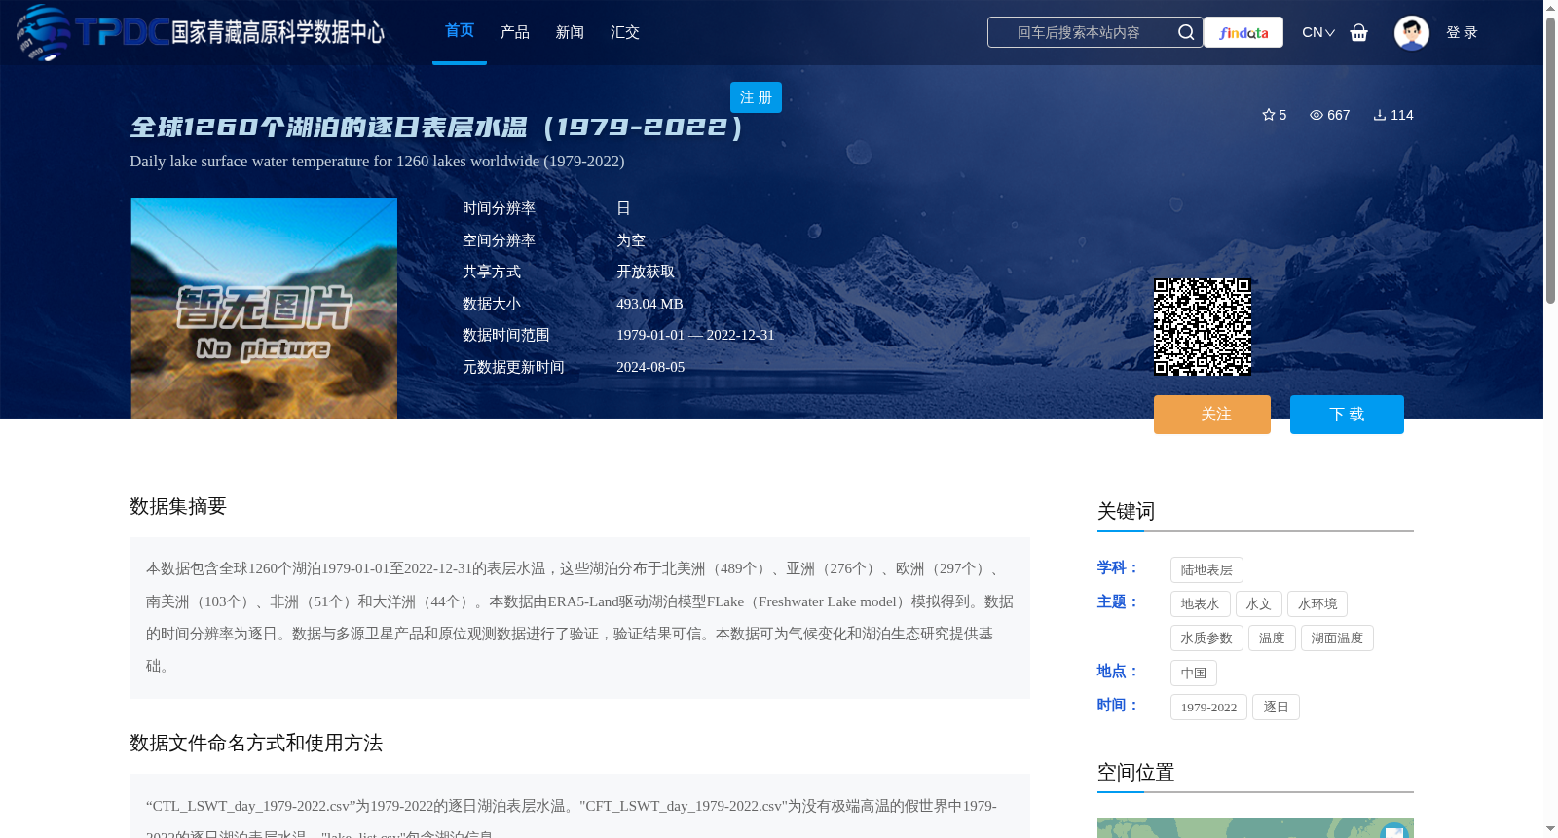This screenshot has height=838, width=1558.
Task: Click the 数据文件命名方式和使用方法 heading
Action: pos(256,743)
